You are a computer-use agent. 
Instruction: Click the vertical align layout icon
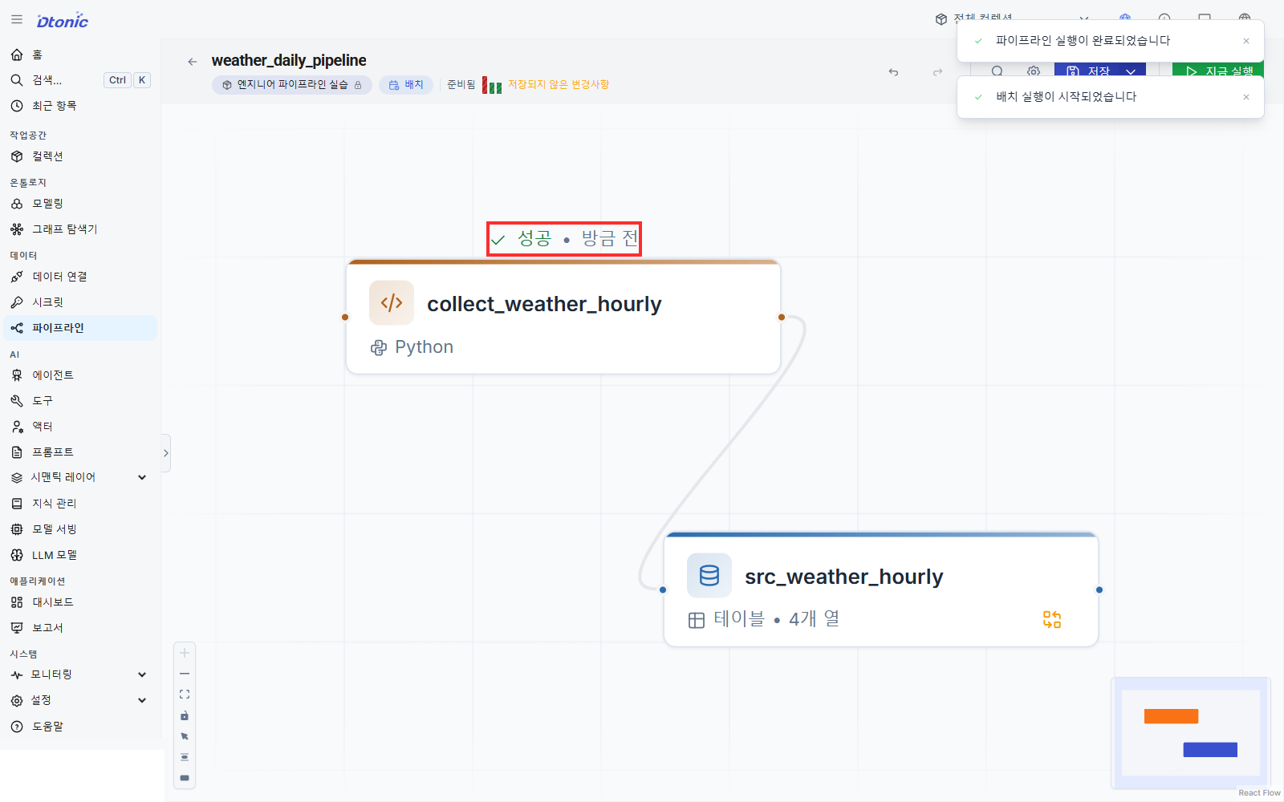coord(185,757)
